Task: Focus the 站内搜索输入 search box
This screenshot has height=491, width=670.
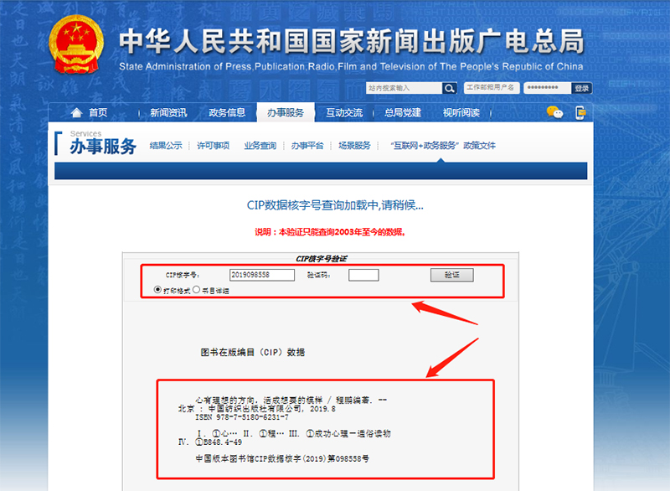Action: pos(404,88)
